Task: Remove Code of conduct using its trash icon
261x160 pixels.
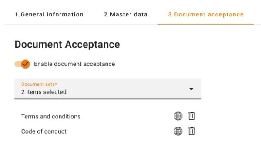Action: [191, 131]
